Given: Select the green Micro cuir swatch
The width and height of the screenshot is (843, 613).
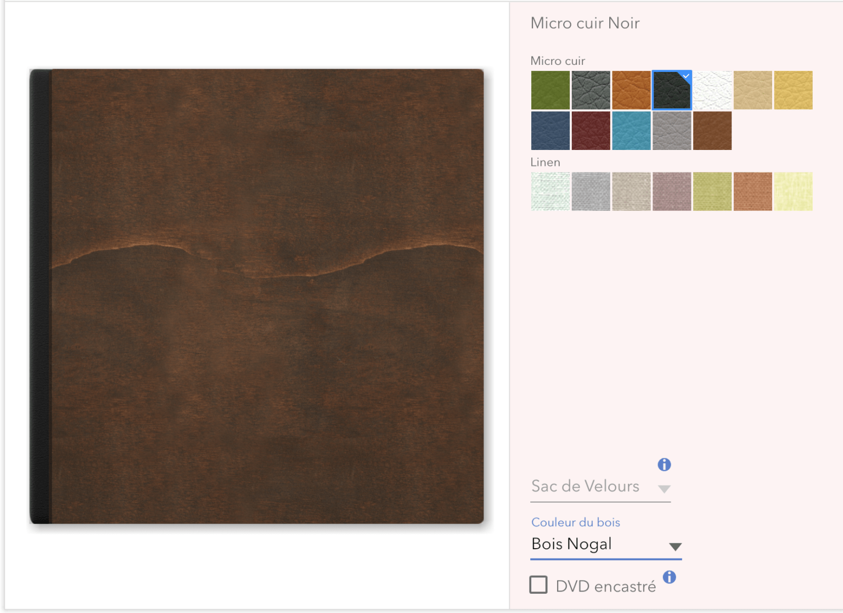Looking at the screenshot, I should coord(550,90).
